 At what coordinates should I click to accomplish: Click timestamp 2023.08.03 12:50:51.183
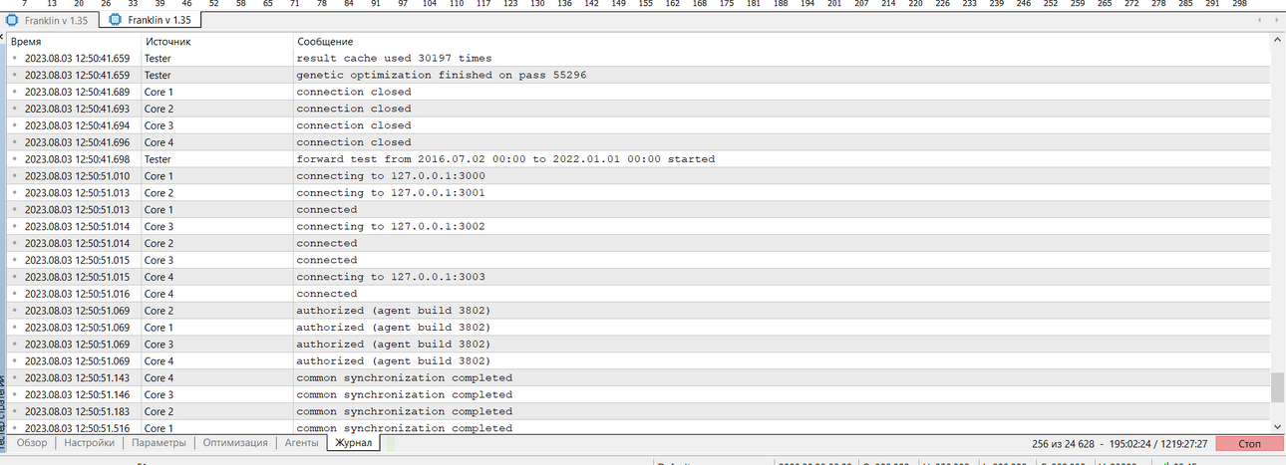77,411
